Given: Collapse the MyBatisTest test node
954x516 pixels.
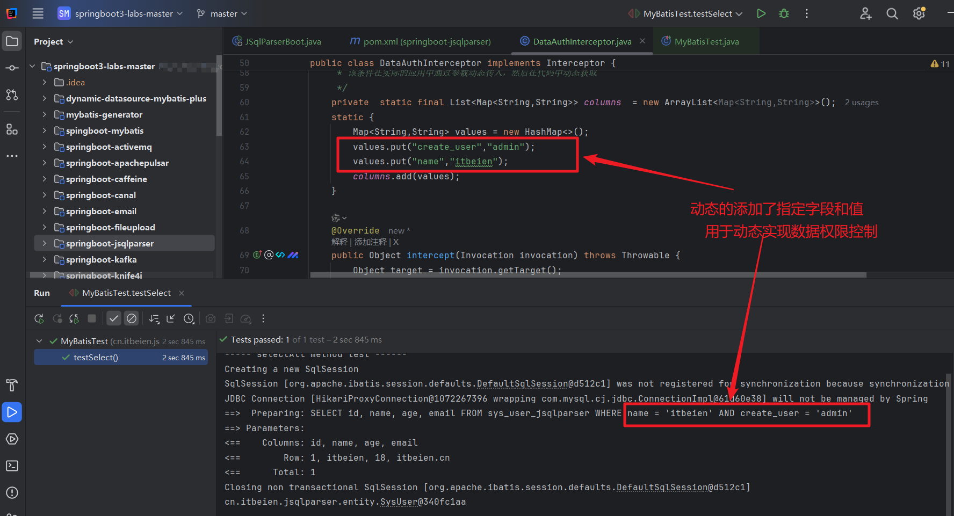Looking at the screenshot, I should [39, 341].
